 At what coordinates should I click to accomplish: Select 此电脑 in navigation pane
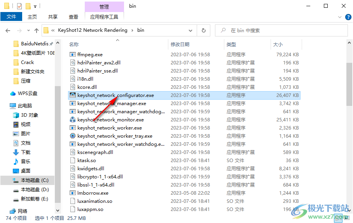click(21, 106)
